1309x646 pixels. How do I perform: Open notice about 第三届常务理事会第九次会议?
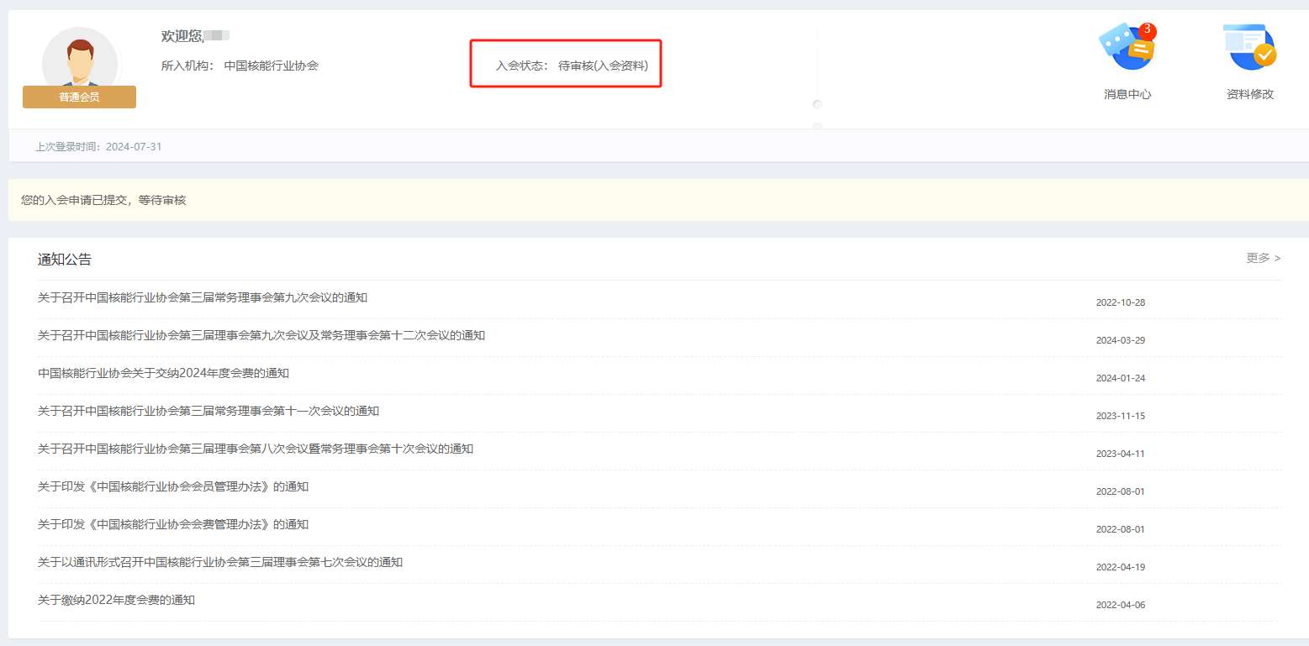pos(203,297)
